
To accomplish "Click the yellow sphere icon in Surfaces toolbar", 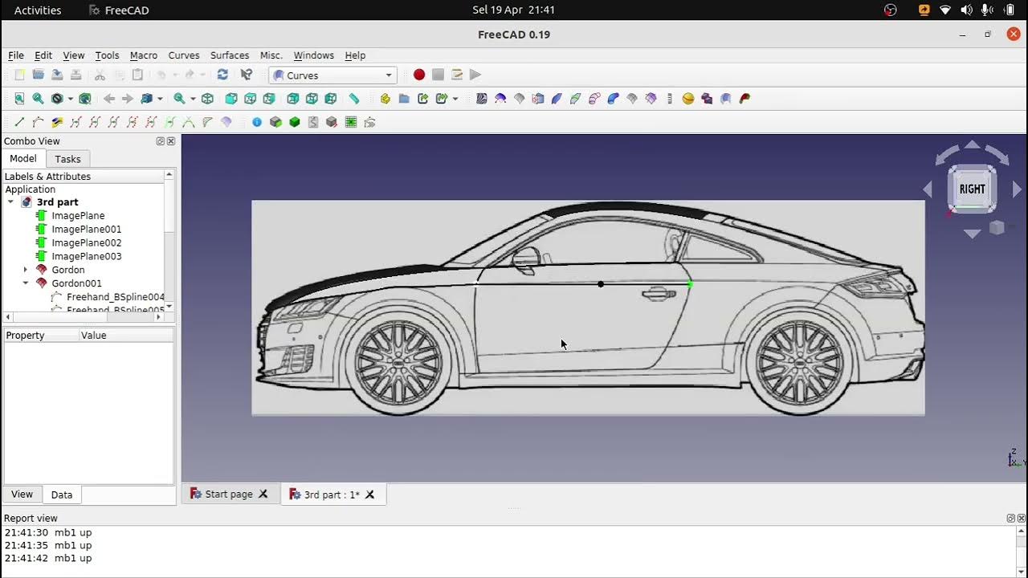I will pyautogui.click(x=688, y=99).
